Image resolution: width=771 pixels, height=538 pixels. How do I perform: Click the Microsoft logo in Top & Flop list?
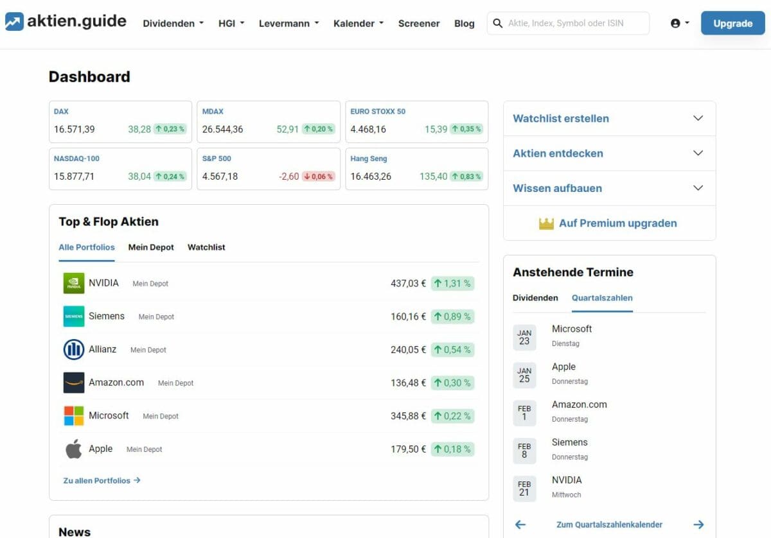click(x=73, y=415)
